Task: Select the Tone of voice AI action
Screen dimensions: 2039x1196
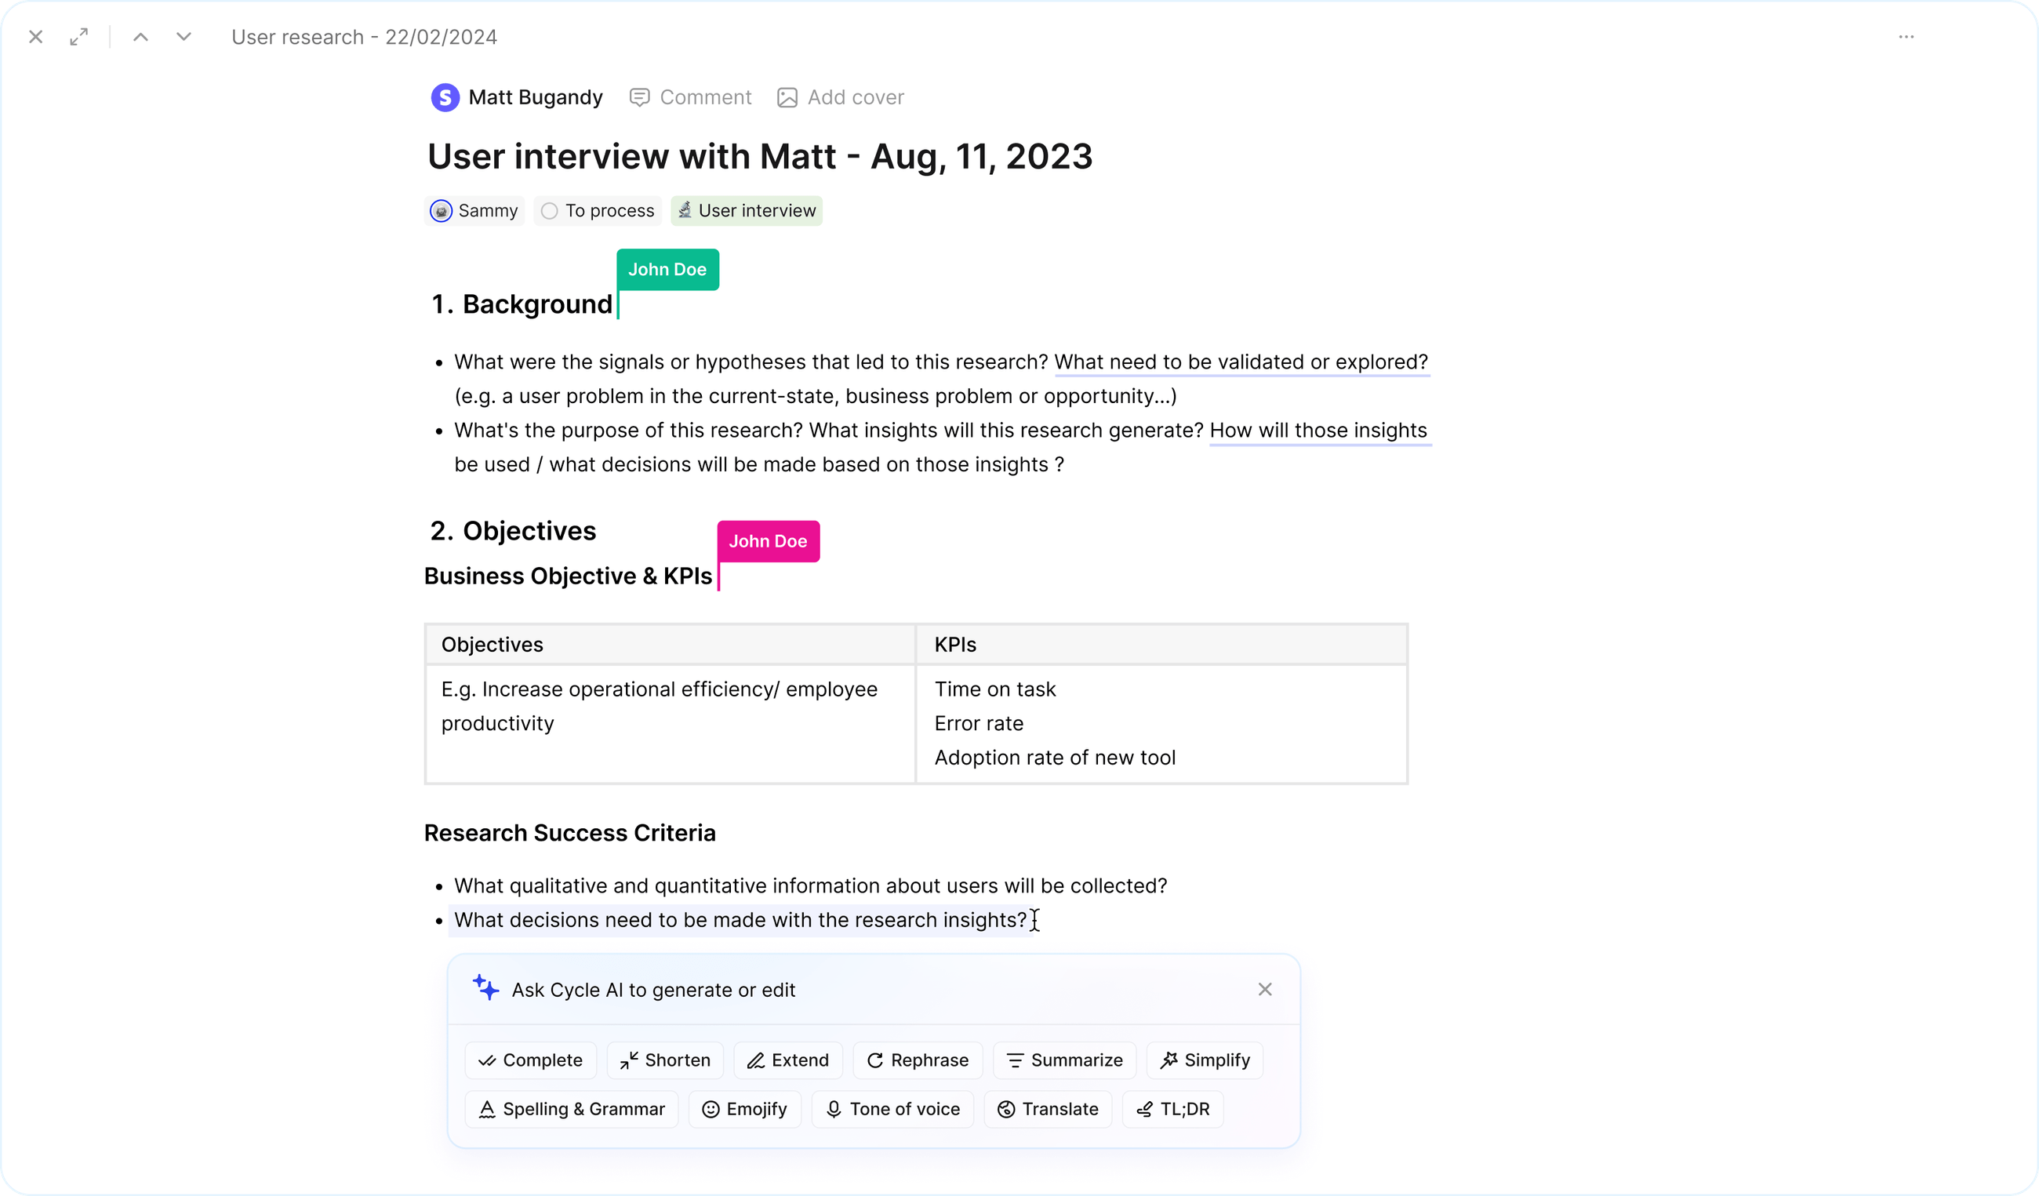Action: (x=892, y=1109)
